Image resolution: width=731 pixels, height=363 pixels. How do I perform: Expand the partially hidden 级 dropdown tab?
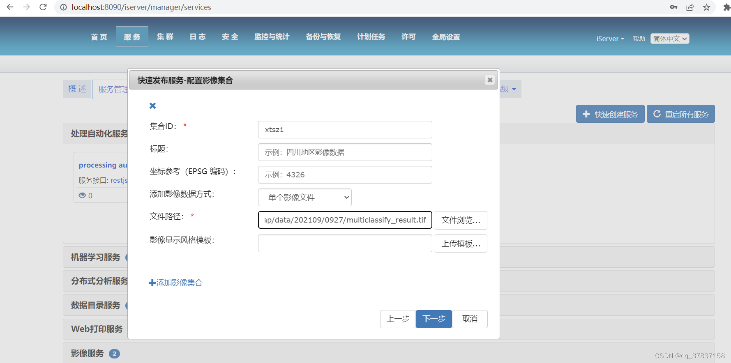[510, 89]
